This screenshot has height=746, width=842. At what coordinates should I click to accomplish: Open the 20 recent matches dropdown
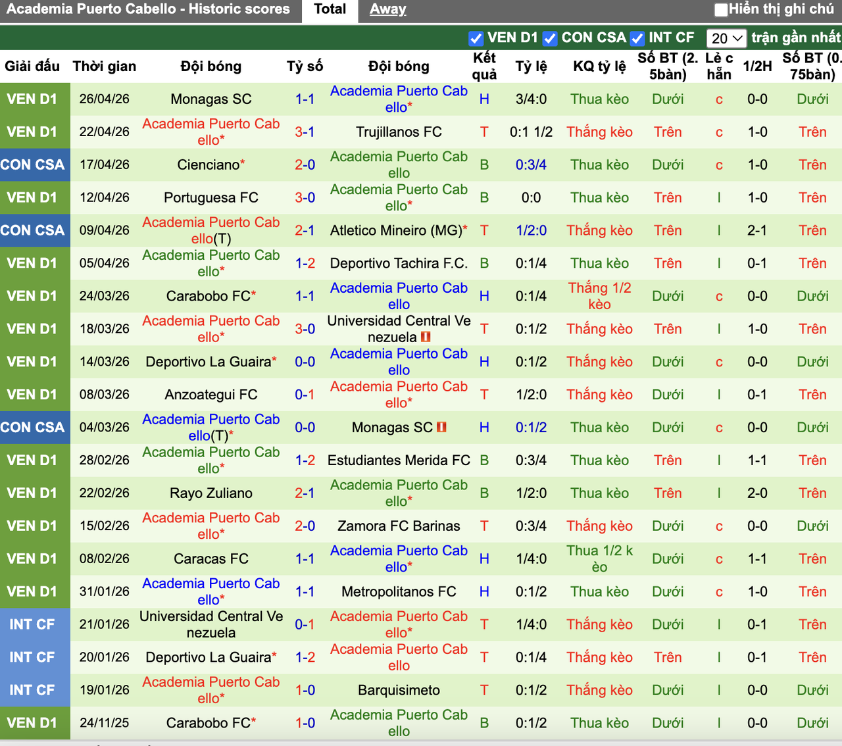click(x=727, y=38)
